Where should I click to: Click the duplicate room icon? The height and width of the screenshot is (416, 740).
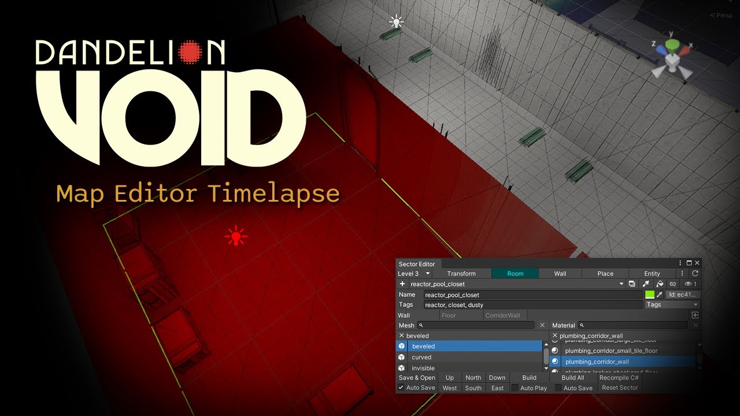coord(632,284)
